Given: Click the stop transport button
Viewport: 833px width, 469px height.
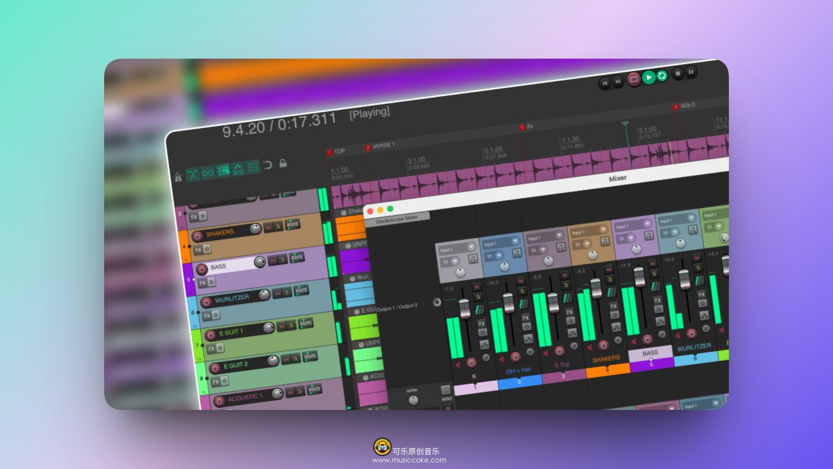Looking at the screenshot, I should point(678,73).
